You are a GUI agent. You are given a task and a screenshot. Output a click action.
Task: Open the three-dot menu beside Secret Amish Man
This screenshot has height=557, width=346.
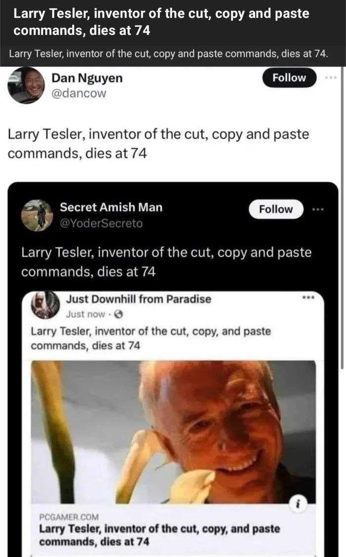pyautogui.click(x=317, y=209)
